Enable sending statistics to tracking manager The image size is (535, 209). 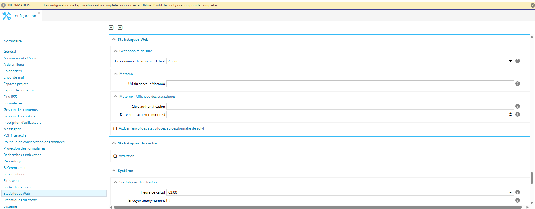115,129
